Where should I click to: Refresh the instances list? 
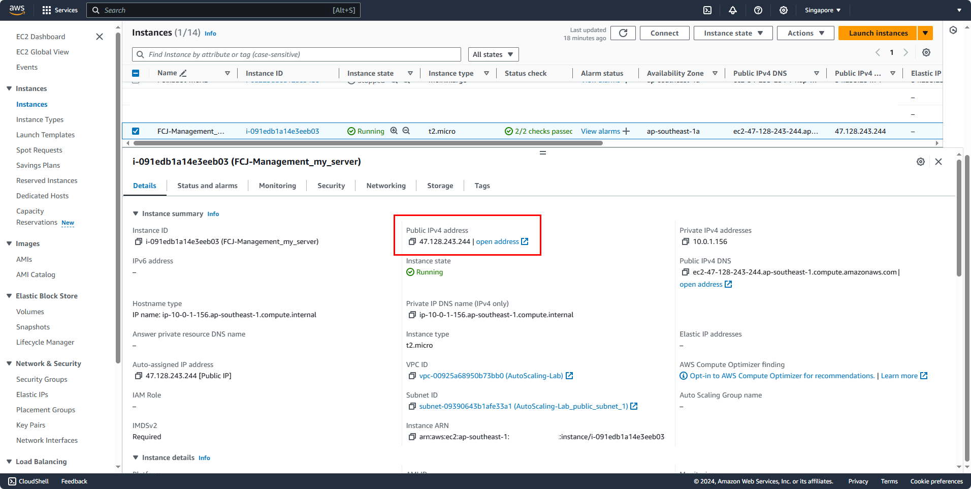pyautogui.click(x=623, y=33)
